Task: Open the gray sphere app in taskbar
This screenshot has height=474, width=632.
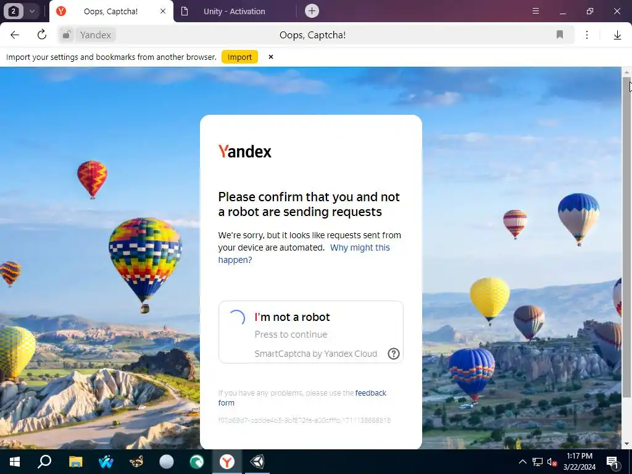Action: tap(167, 462)
